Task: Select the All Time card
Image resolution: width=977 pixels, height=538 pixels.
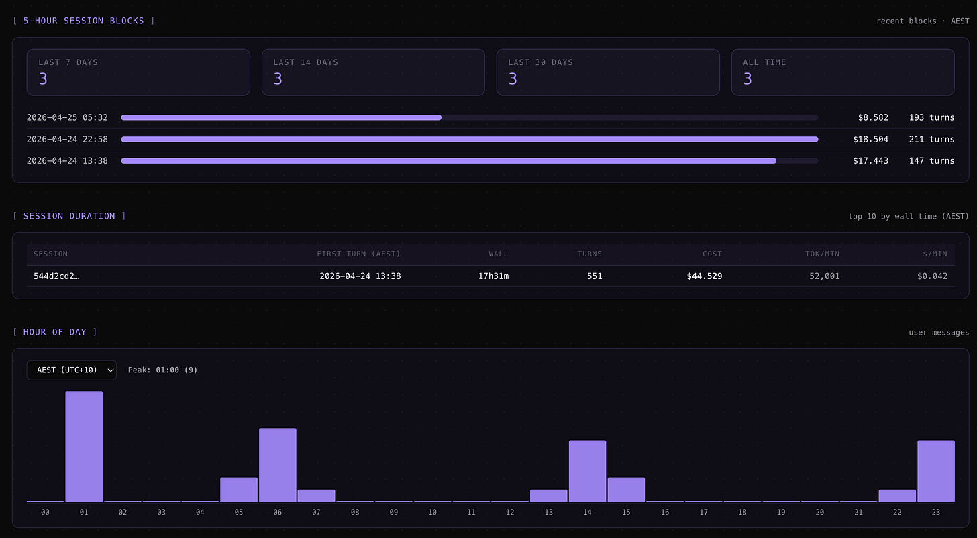Action: pyautogui.click(x=843, y=72)
